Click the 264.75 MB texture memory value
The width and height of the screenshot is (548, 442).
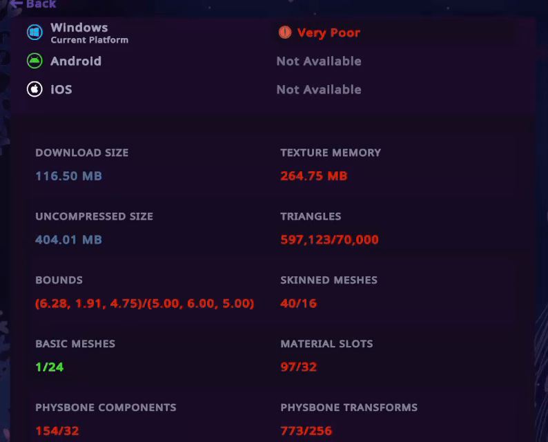tap(313, 176)
